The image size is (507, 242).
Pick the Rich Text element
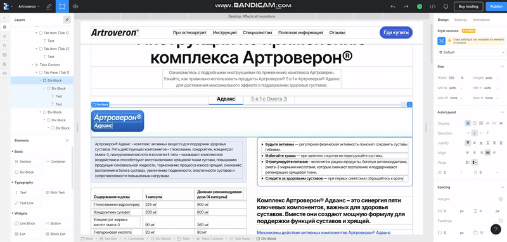[58, 192]
